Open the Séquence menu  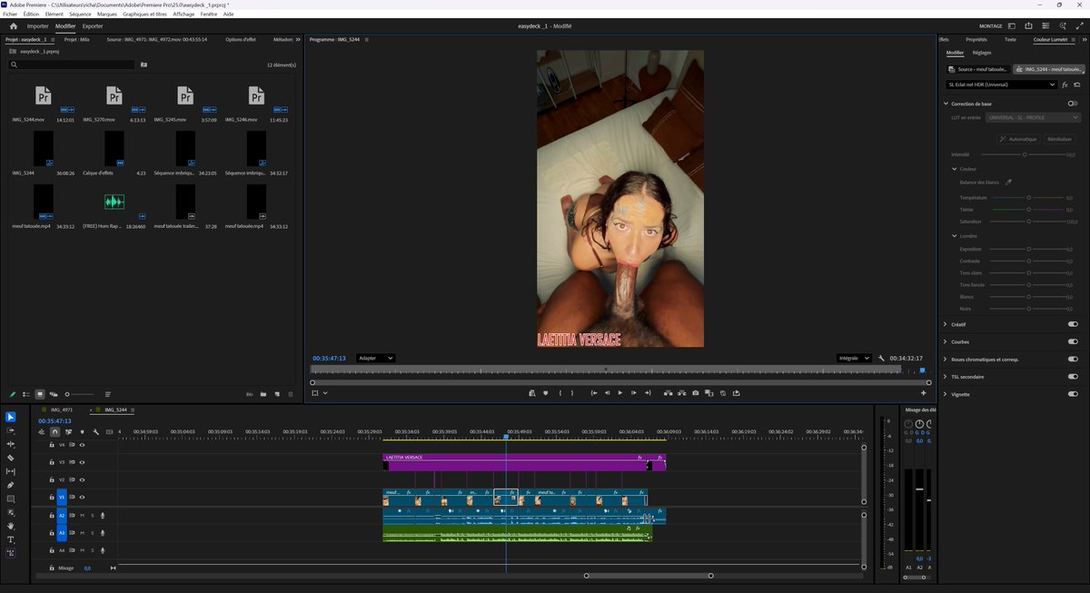(x=80, y=15)
